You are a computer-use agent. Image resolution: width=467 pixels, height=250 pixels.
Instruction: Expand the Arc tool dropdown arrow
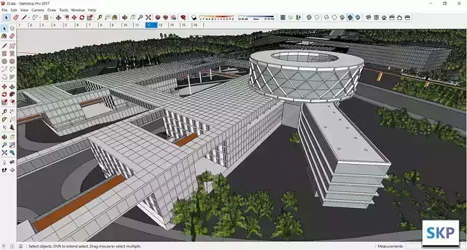(x=40, y=18)
